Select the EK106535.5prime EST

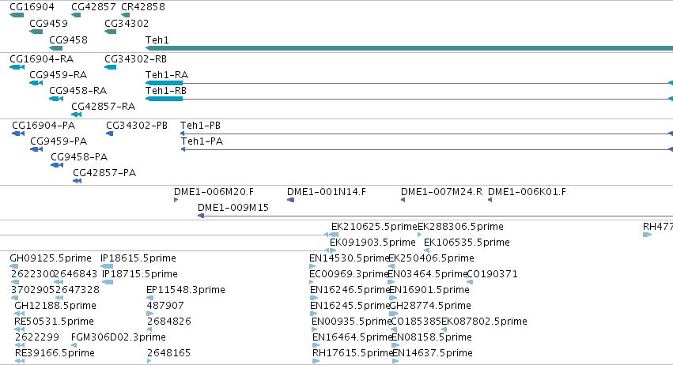426,250
